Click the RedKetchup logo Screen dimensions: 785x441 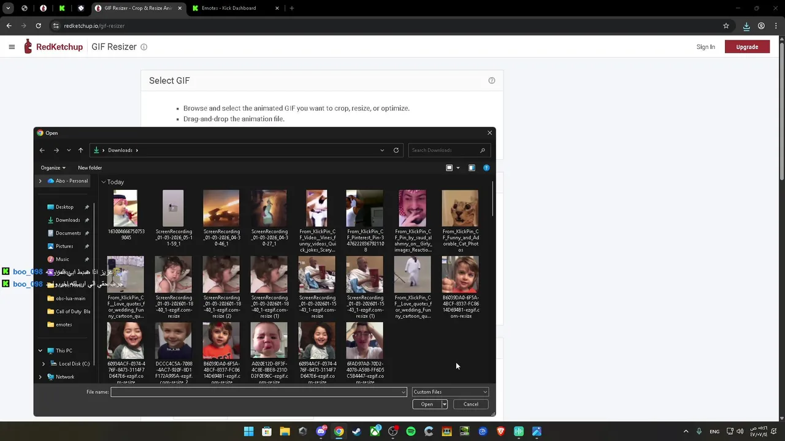53,47
